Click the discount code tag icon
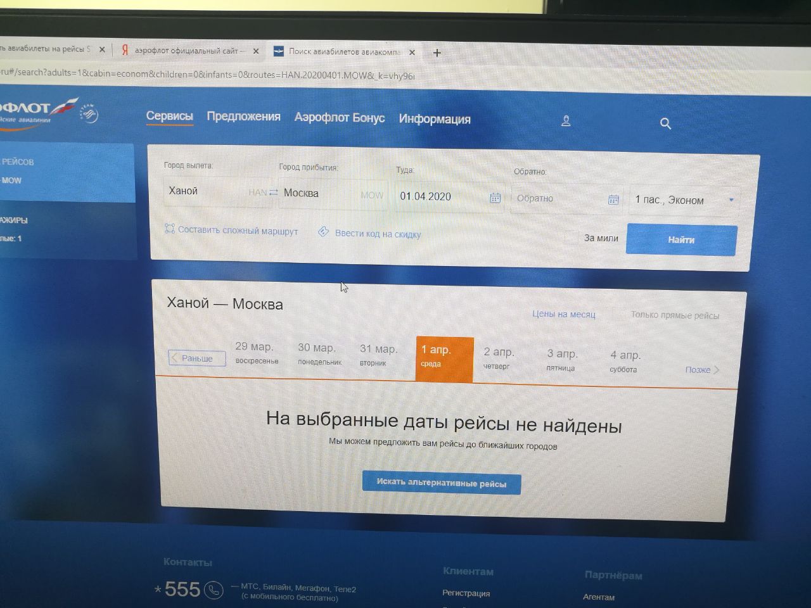Screen dimensions: 811x608 click(x=323, y=232)
